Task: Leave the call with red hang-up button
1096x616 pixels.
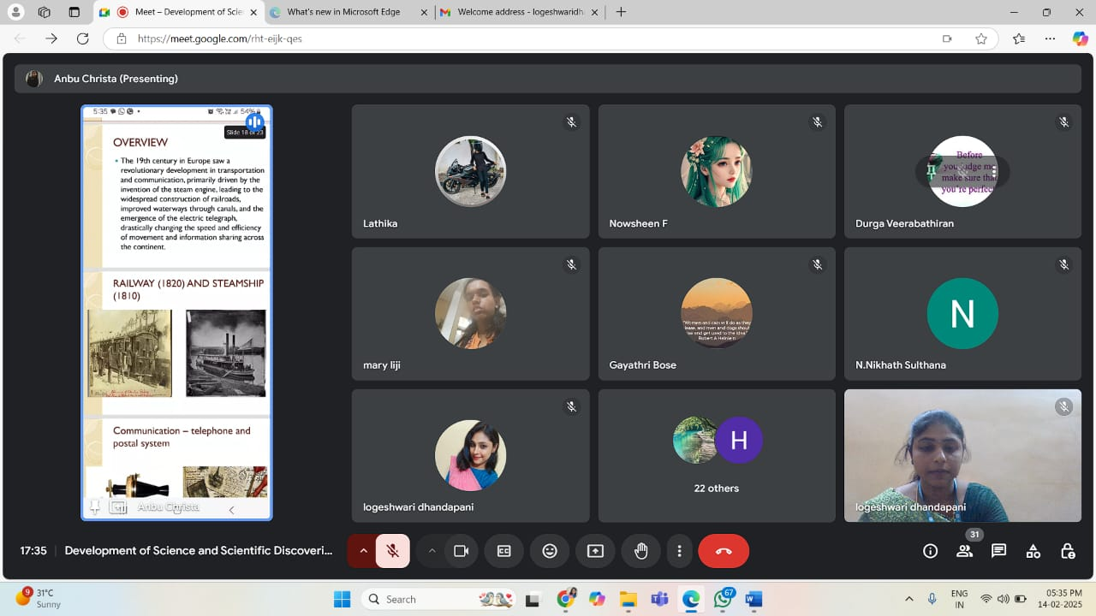Action: [x=724, y=551]
